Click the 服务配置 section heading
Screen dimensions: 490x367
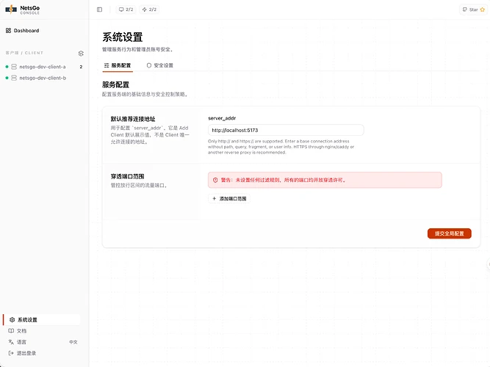pyautogui.click(x=115, y=85)
